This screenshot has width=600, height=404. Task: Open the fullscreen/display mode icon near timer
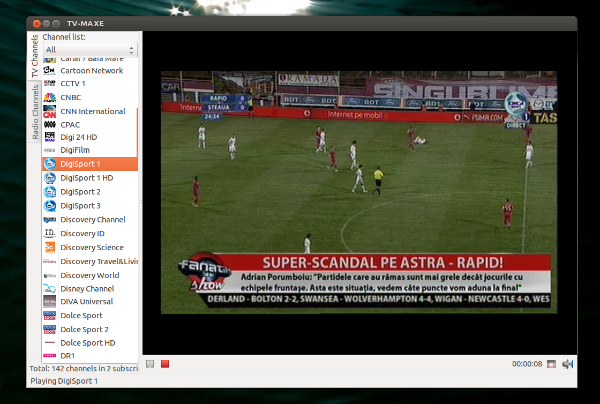tap(551, 364)
